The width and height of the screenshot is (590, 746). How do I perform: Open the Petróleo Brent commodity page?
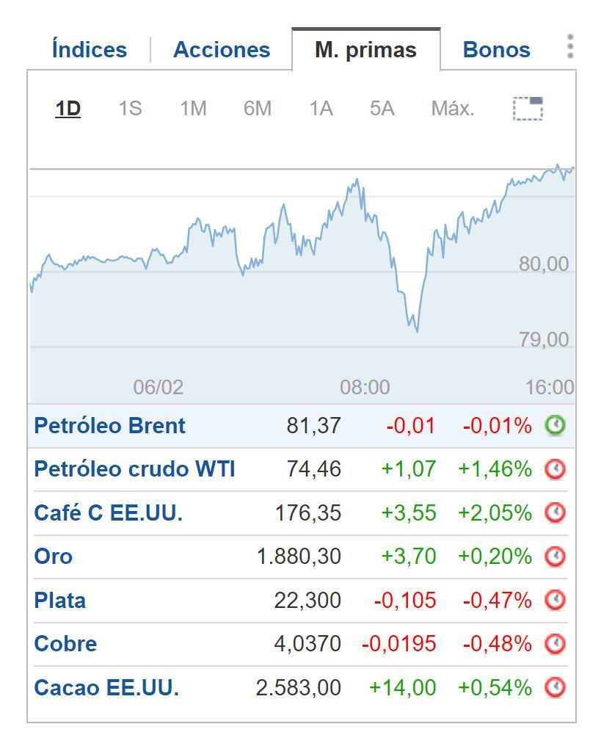pos(108,424)
